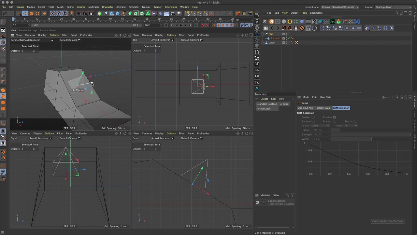This screenshot has width=417, height=235.
Task: Select the standard_surface material
Action: coord(267,104)
